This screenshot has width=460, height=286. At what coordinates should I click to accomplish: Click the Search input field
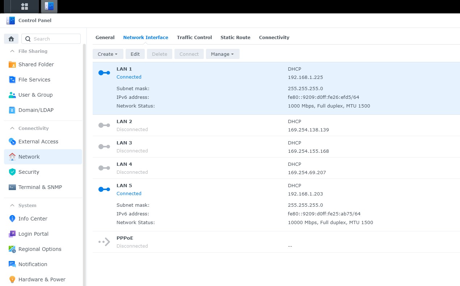[54, 39]
